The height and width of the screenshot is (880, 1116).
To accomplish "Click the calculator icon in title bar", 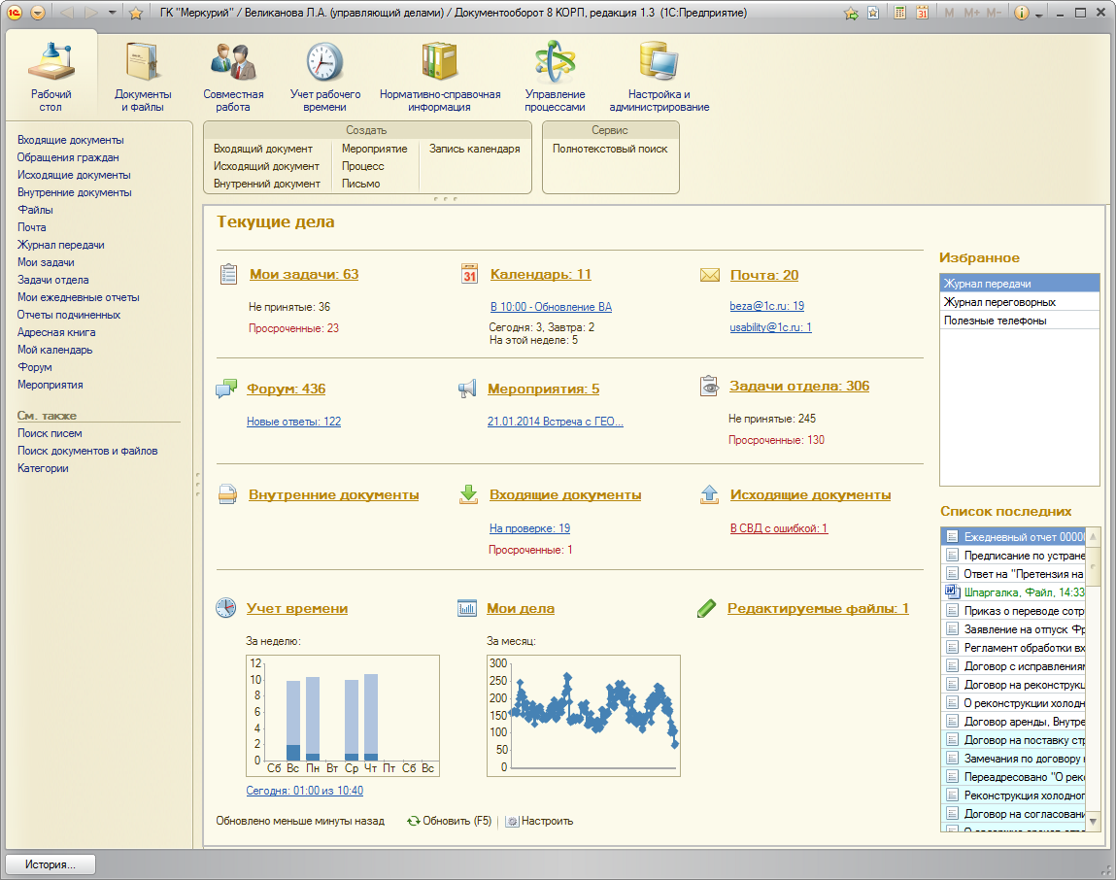I will [x=900, y=14].
